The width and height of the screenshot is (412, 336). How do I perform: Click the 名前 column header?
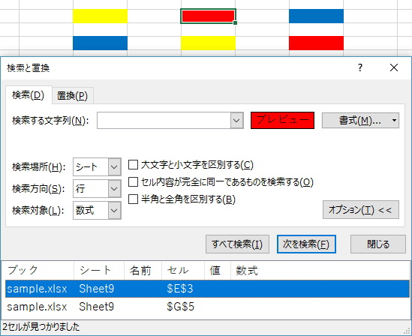143,270
